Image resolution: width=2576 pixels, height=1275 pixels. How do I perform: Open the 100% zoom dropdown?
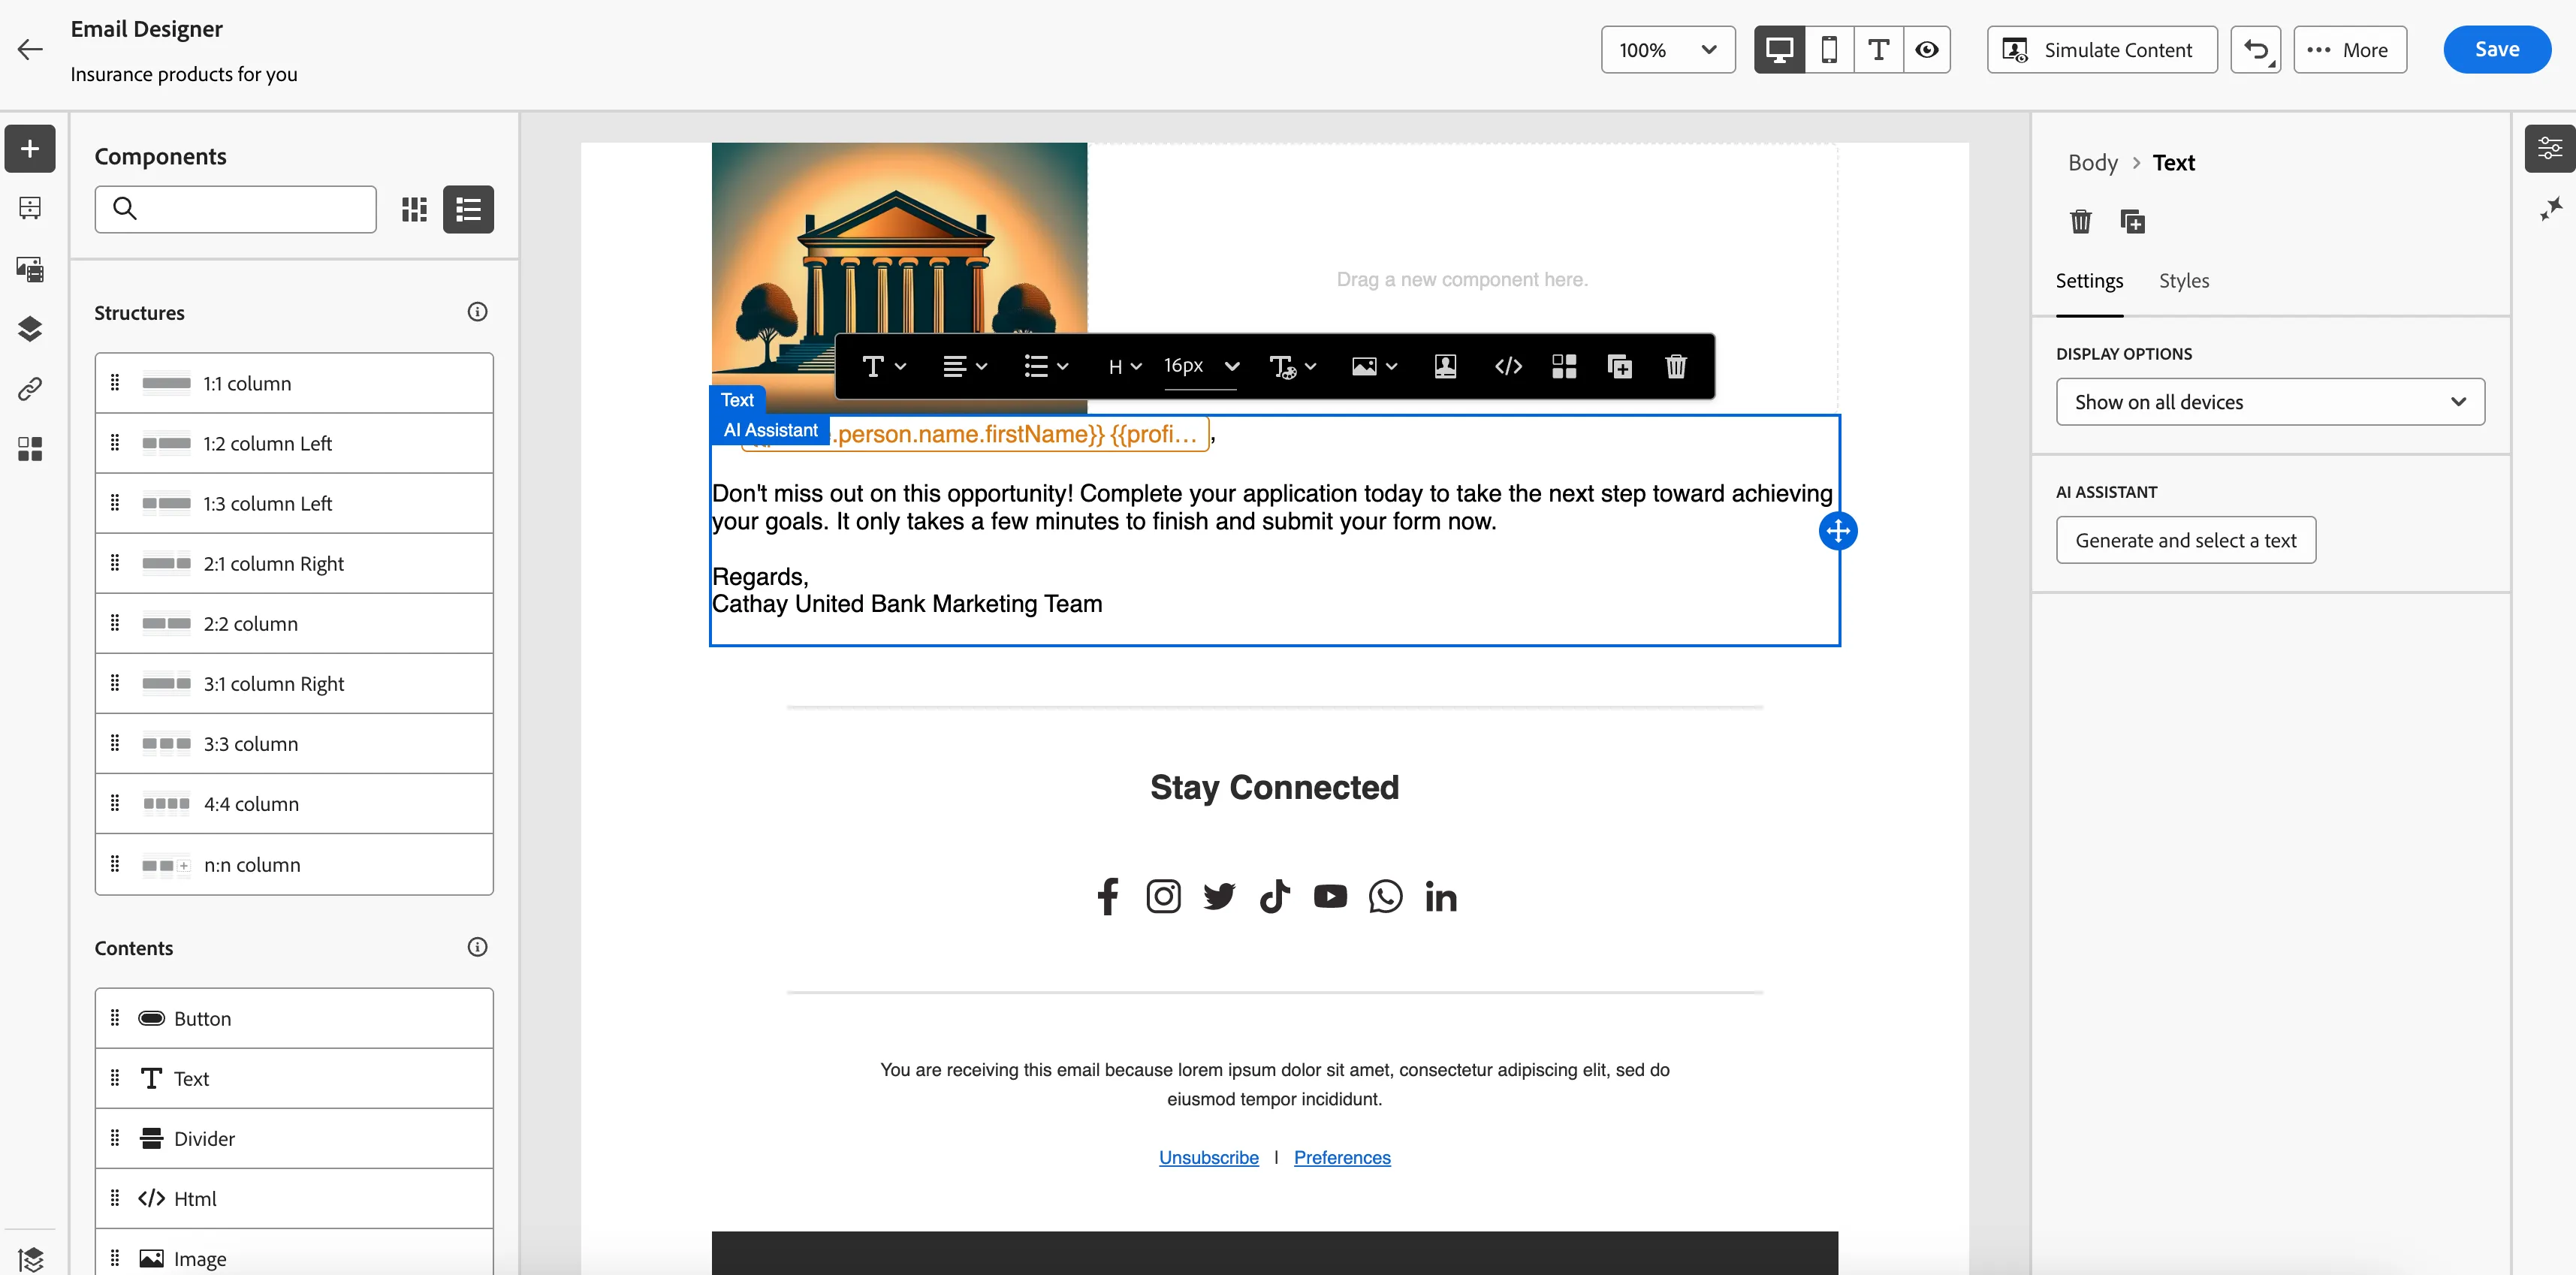coord(1668,50)
